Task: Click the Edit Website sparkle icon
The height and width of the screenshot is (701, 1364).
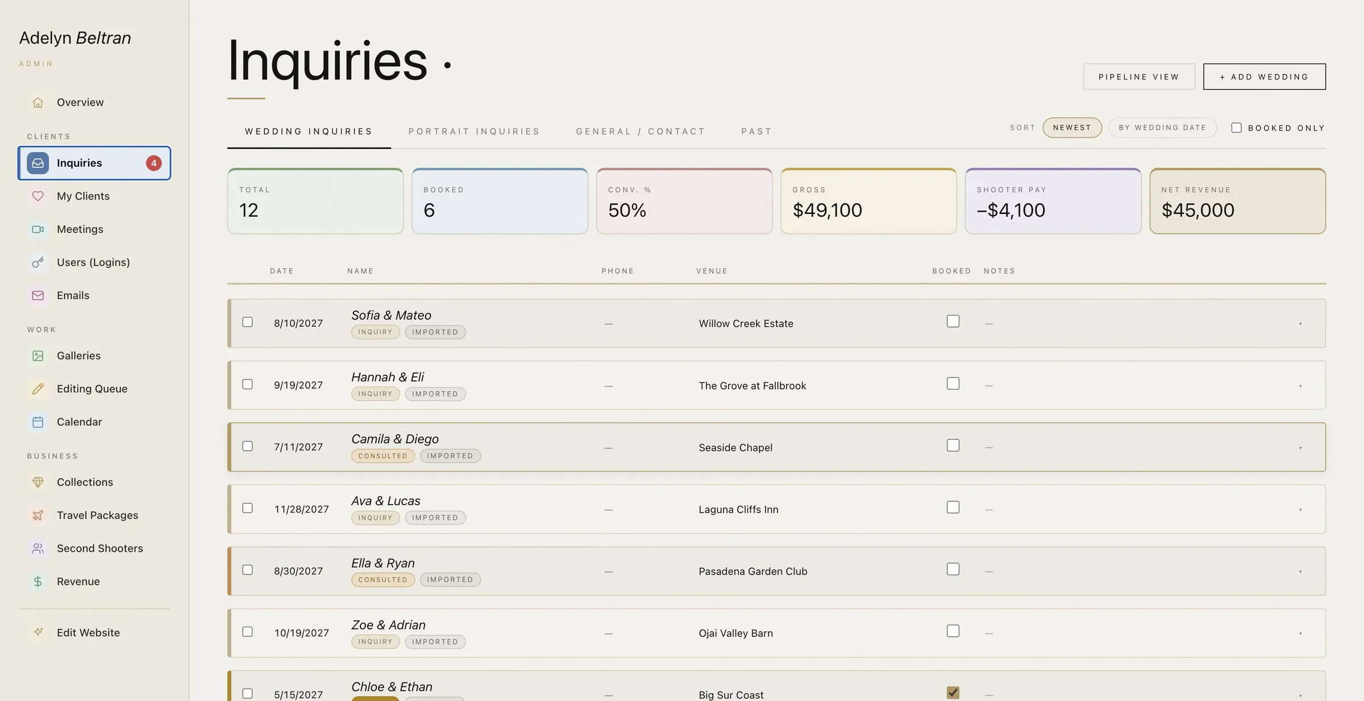Action: [x=38, y=632]
